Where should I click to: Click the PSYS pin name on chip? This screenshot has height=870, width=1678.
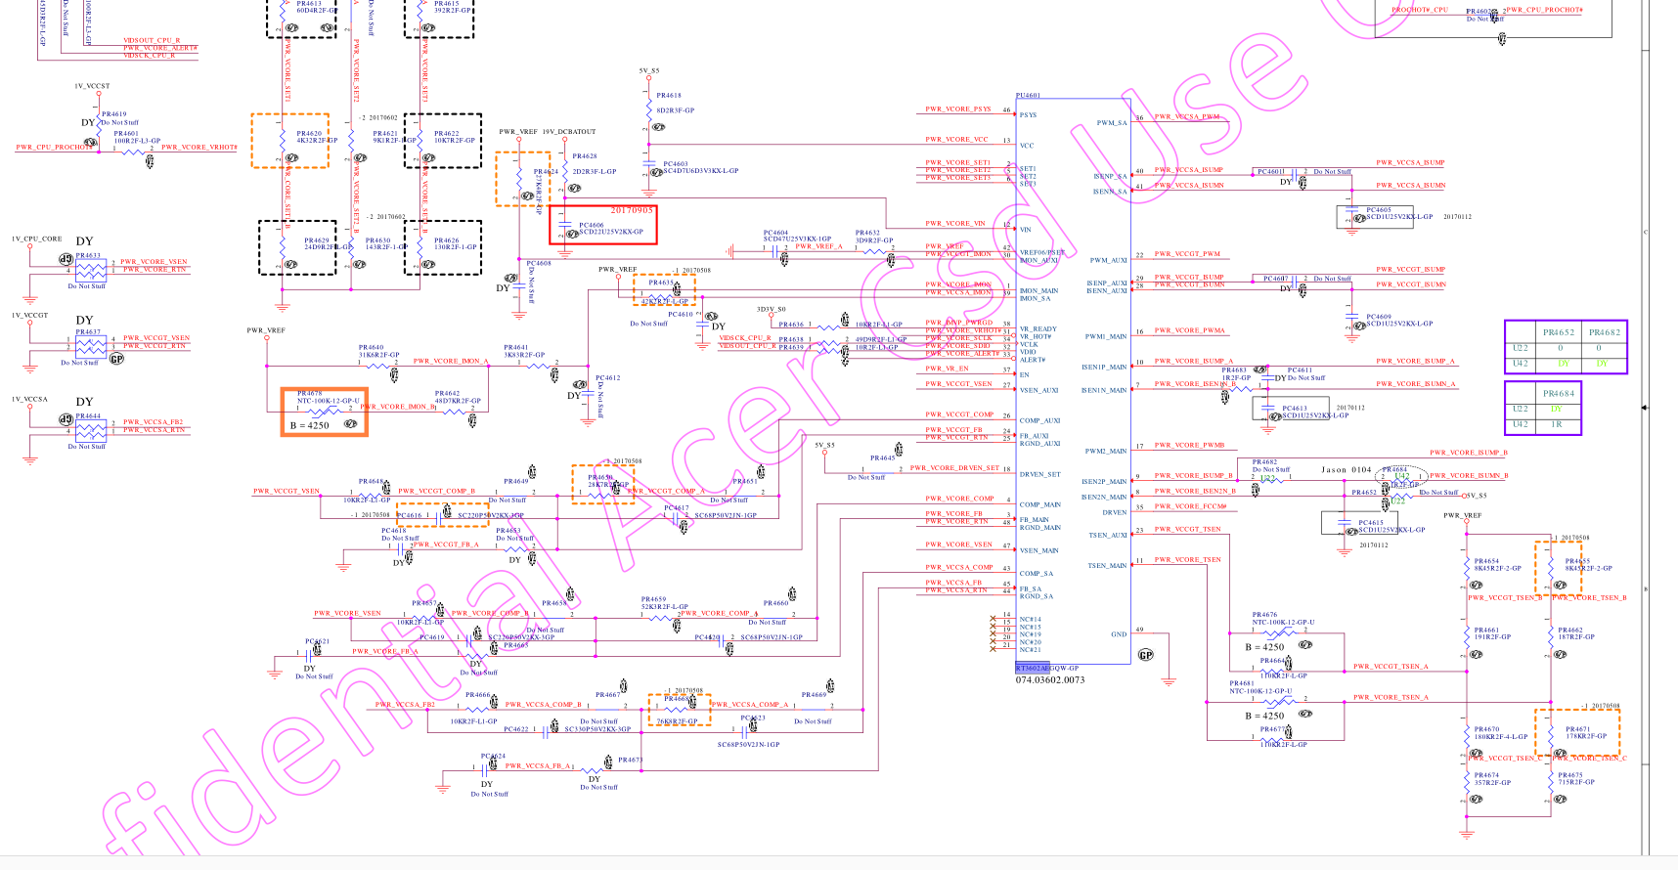[1028, 115]
